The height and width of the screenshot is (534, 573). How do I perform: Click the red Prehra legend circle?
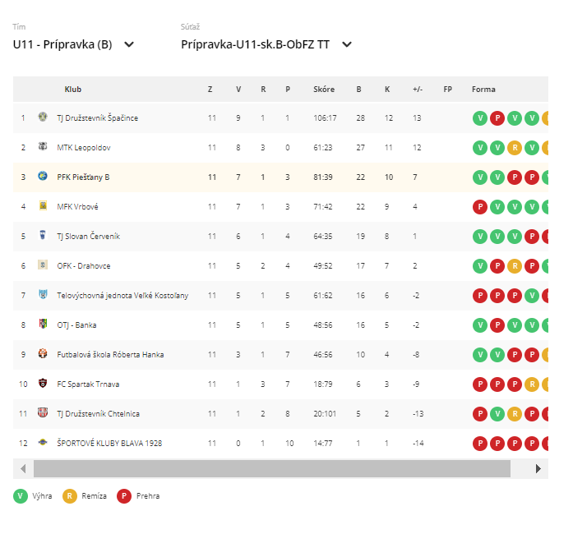(x=124, y=495)
